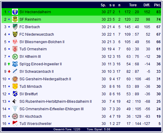Image resolution: width=163 pixels, height=133 pixels.
Task: Click the TuS Ormesheim red emblem
Action: pos(15,49)
